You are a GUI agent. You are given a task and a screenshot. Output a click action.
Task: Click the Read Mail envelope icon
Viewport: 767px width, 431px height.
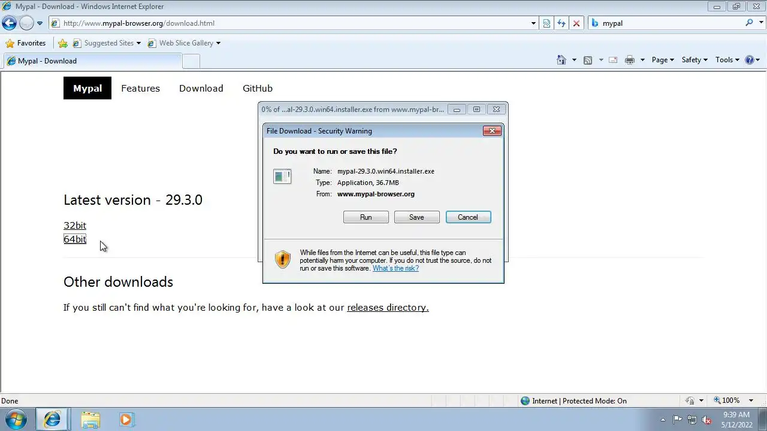(x=613, y=60)
